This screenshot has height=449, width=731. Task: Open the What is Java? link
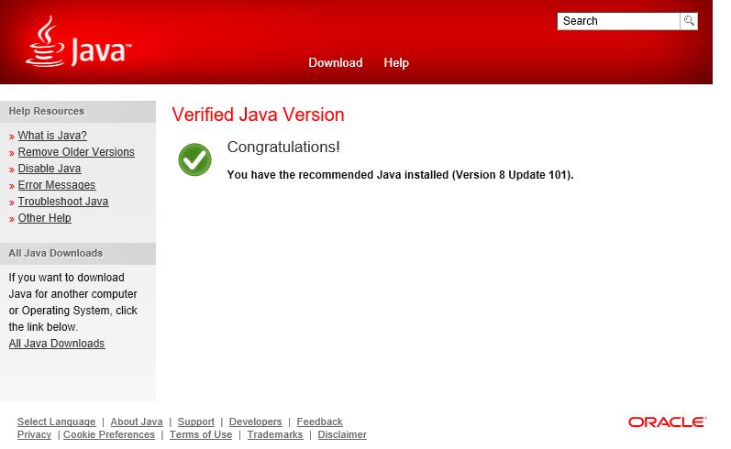coord(52,136)
